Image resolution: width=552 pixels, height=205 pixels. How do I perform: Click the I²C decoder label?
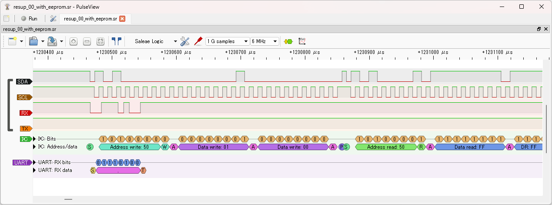click(x=26, y=139)
